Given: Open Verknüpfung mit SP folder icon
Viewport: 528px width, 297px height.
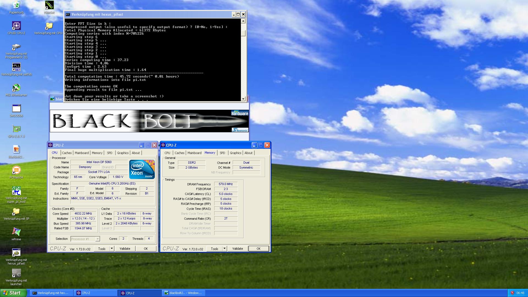Looking at the screenshot, I should tap(16, 211).
